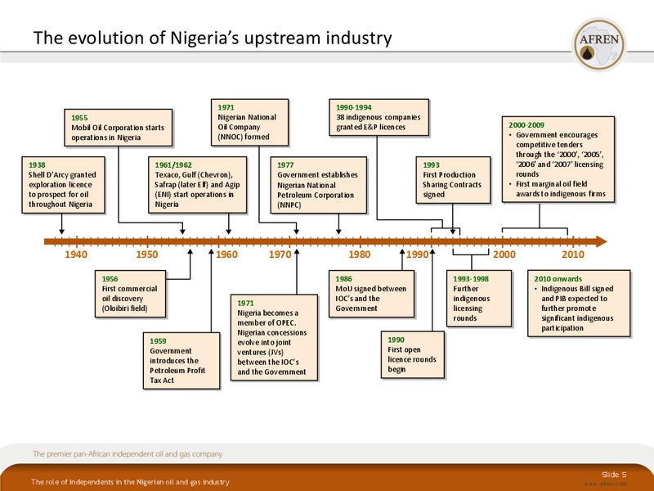The image size is (654, 491).
Task: Click the 1956 Oloibiri field discovery box
Action: (131, 294)
